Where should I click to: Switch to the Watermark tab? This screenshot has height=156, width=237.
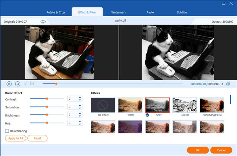[118, 12]
